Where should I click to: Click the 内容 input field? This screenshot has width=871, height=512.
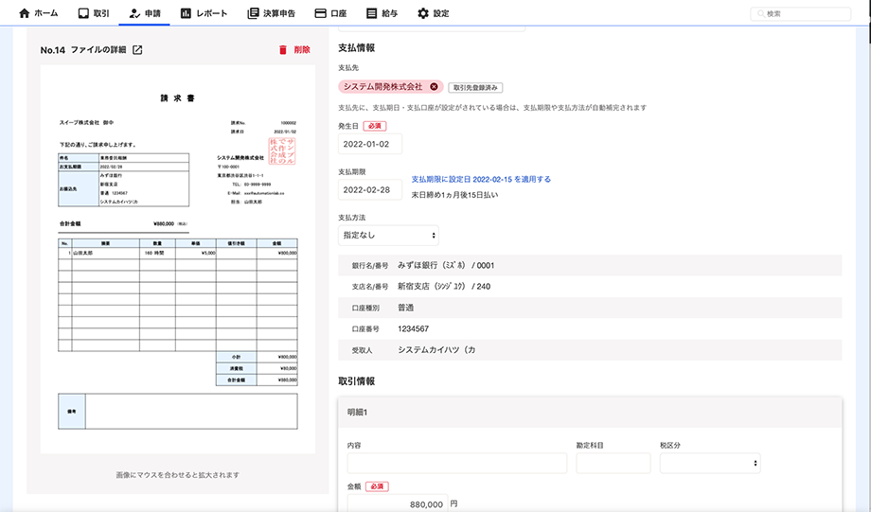point(457,463)
